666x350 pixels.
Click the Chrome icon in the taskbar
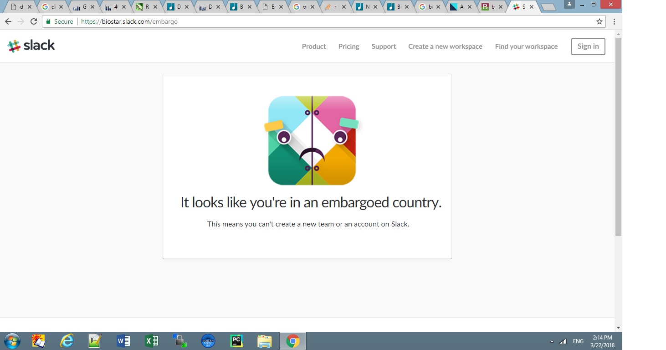click(x=293, y=341)
